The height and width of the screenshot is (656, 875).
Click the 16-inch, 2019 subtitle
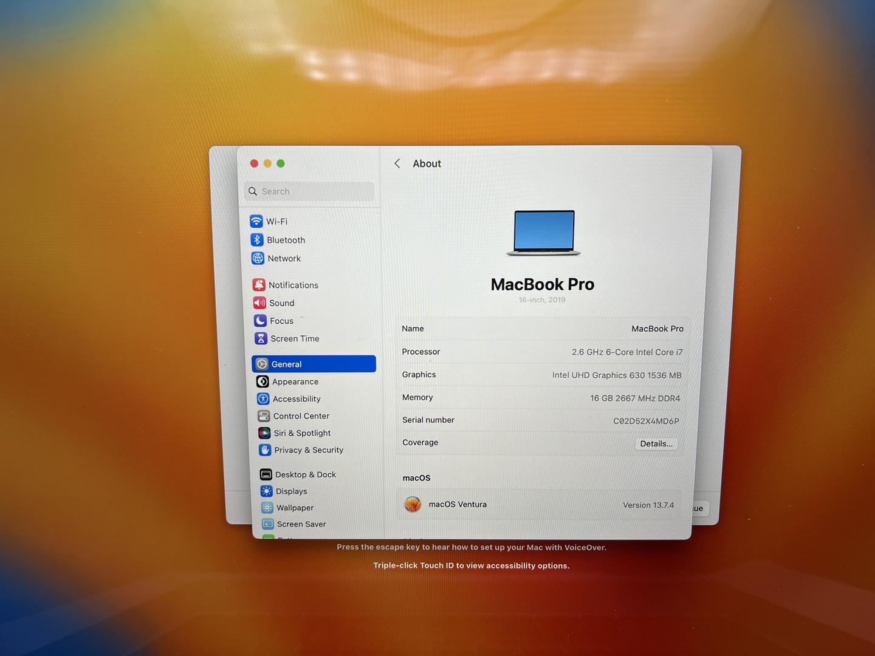[542, 300]
